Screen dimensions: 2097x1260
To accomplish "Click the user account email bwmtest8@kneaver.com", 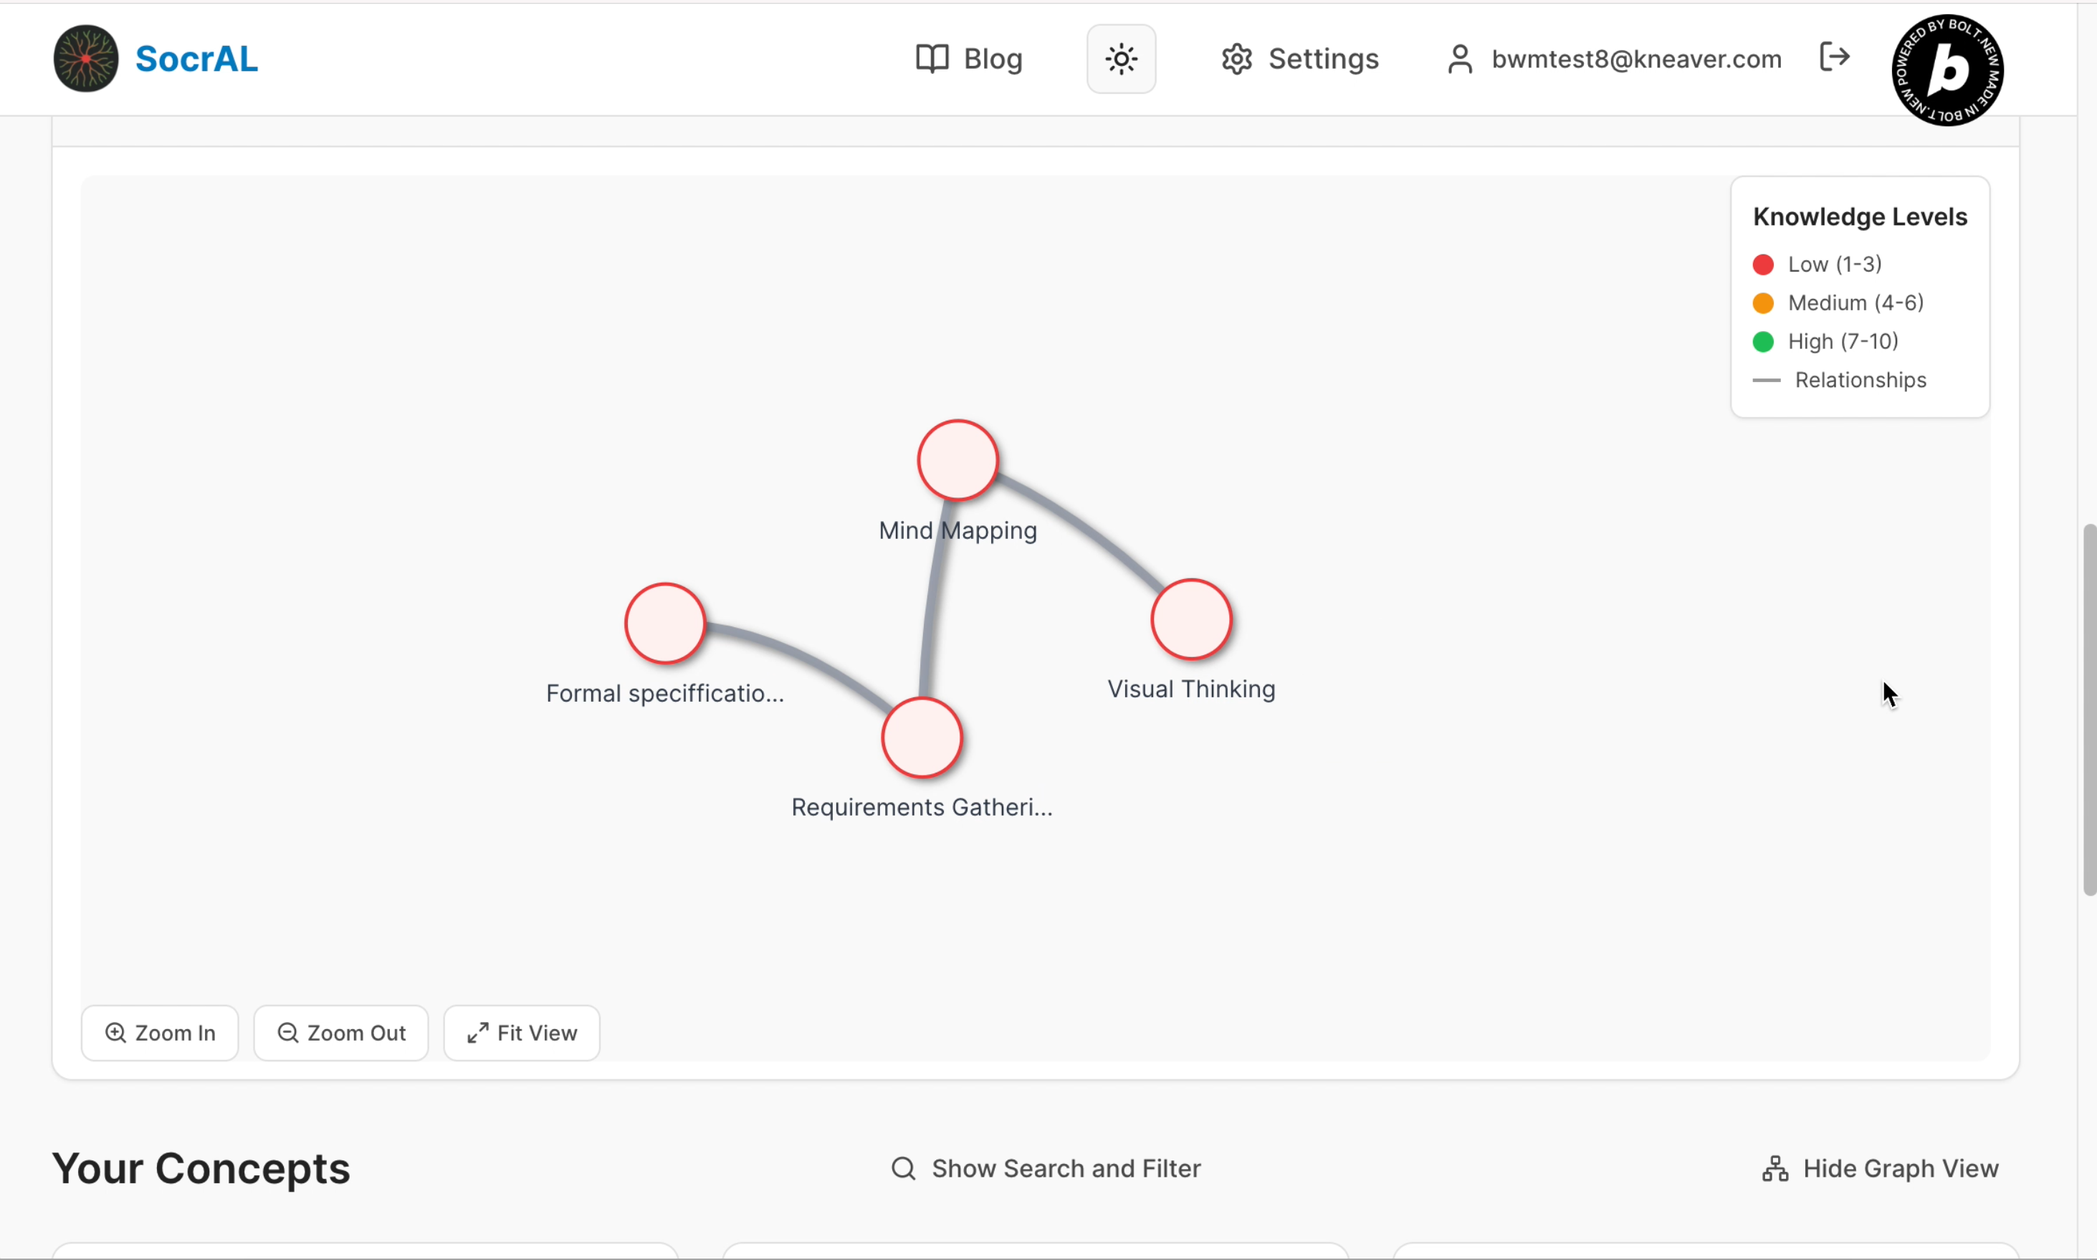I will [x=1635, y=59].
